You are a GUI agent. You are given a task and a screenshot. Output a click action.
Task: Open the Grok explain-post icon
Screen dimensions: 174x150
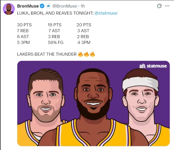(x=159, y=6)
